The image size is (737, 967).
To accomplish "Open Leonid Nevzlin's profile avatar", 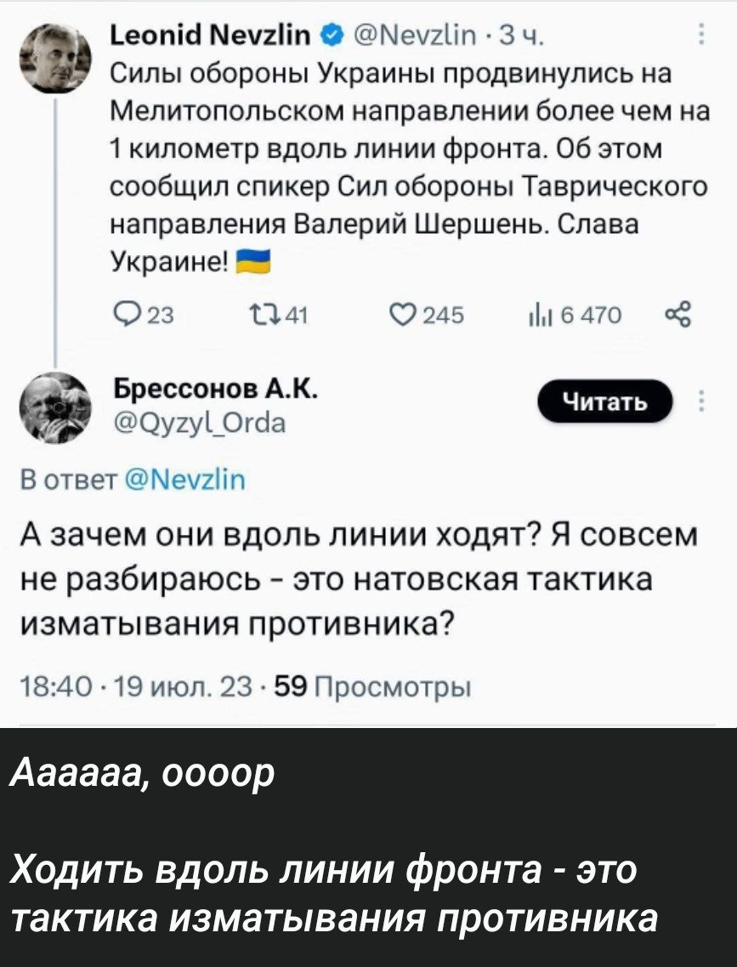I will (x=58, y=56).
